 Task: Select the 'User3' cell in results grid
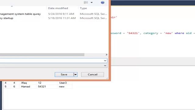click(63, 83)
